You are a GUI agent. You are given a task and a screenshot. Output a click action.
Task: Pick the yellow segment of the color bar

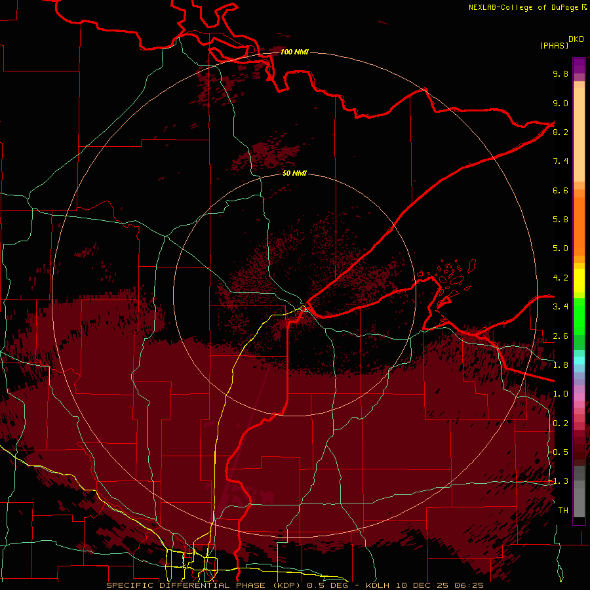[x=579, y=281]
